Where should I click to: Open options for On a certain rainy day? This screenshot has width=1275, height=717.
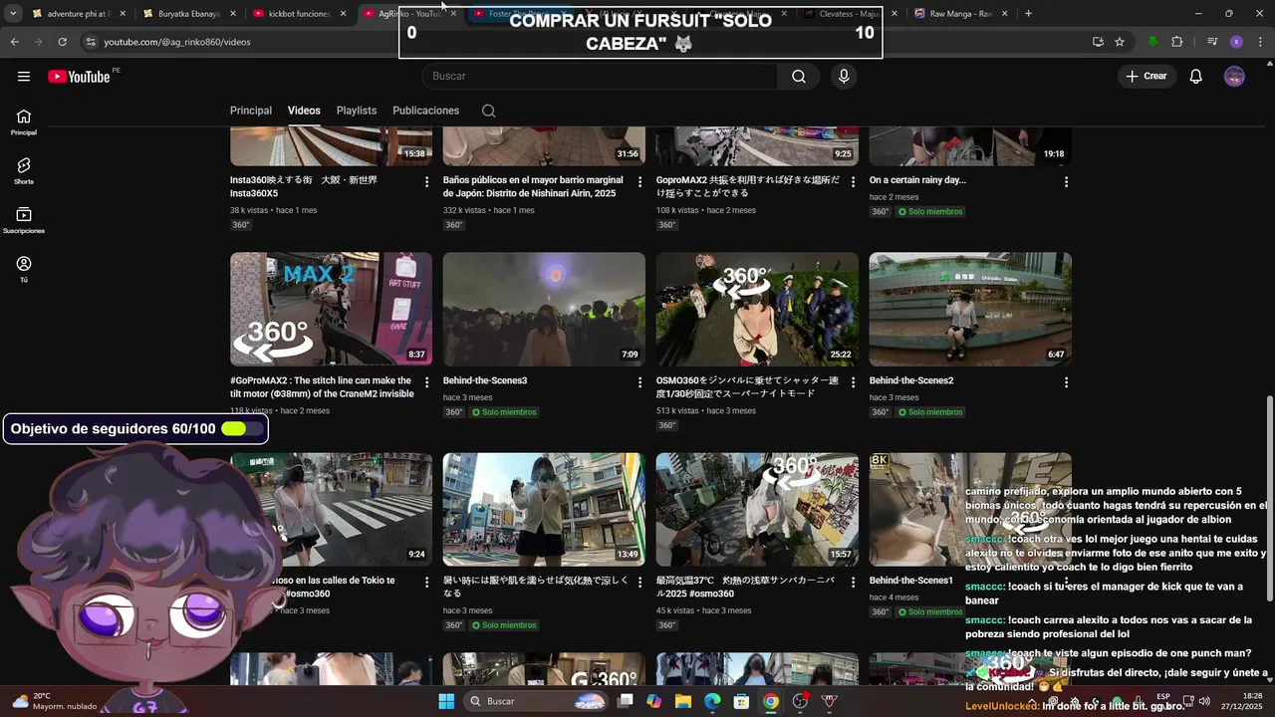1066,182
